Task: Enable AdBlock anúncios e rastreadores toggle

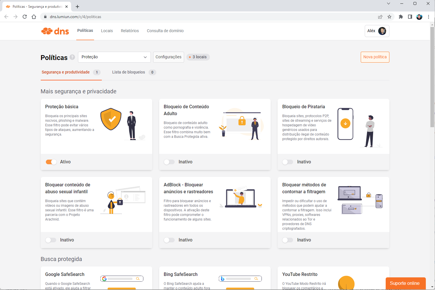Action: 169,240
